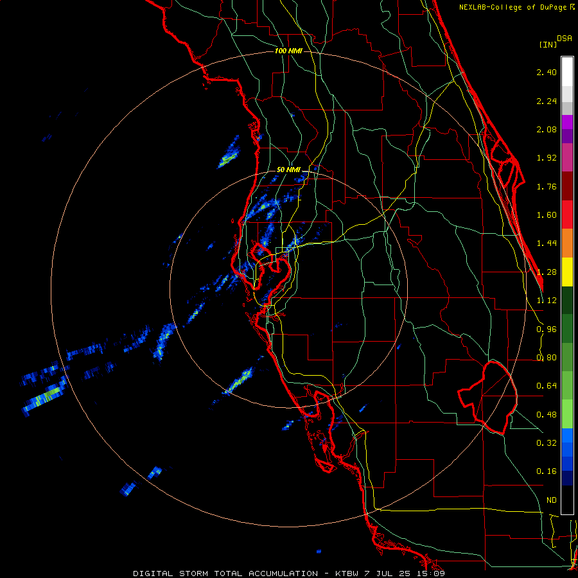
Task: Click the bright red legend color block
Action: pos(567,215)
